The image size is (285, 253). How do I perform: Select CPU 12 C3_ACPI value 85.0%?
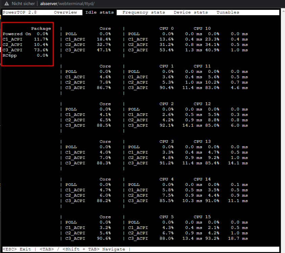click(x=212, y=125)
